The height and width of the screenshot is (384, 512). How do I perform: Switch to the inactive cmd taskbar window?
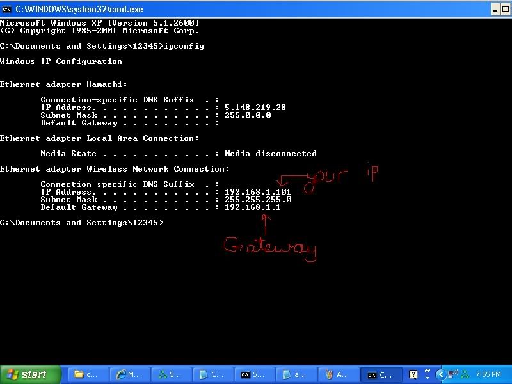coord(253,375)
